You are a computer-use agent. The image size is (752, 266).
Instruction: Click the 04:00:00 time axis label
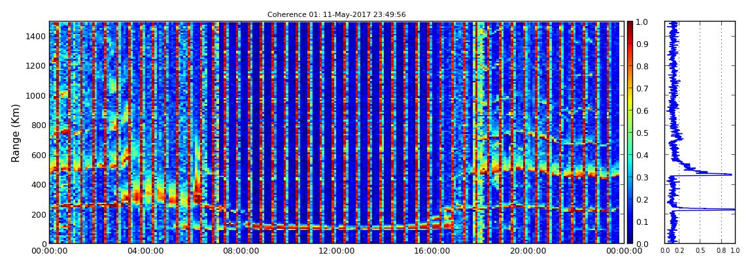(144, 251)
